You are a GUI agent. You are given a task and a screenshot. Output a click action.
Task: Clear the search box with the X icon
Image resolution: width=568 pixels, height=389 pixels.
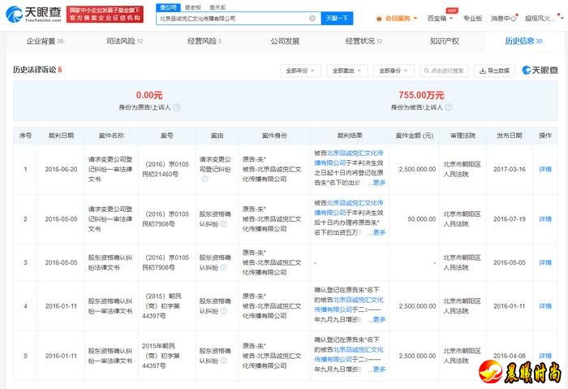[312, 18]
